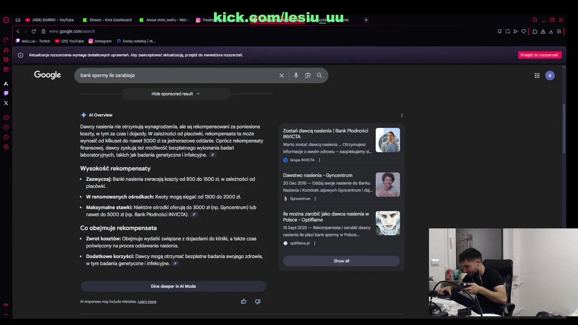The height and width of the screenshot is (325, 578).
Task: Open AI Overview three-dot options
Action: click(x=402, y=115)
